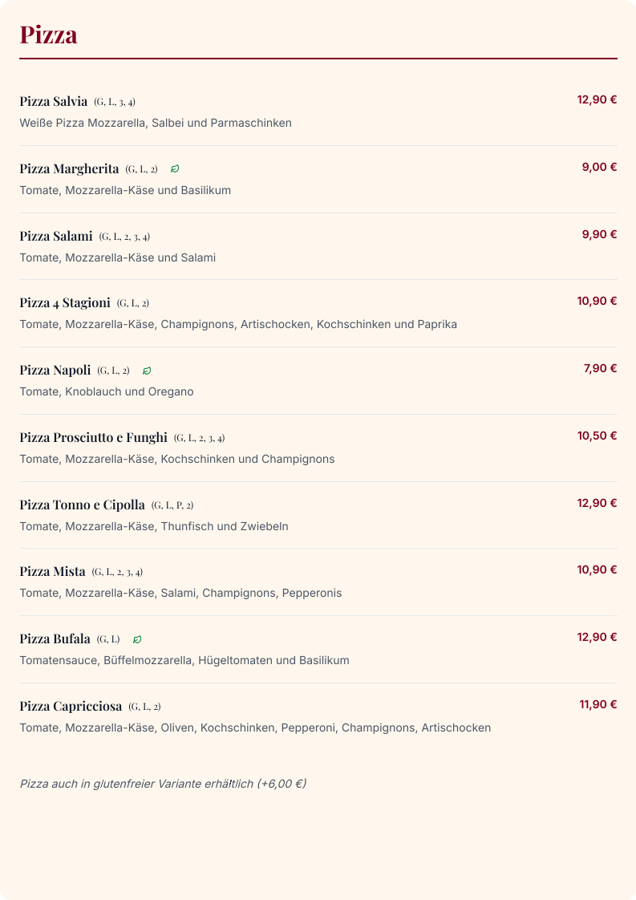This screenshot has height=900, width=636.
Task: Click the vegetarian leaf icon beside Pizza Margherita
Action: click(175, 168)
